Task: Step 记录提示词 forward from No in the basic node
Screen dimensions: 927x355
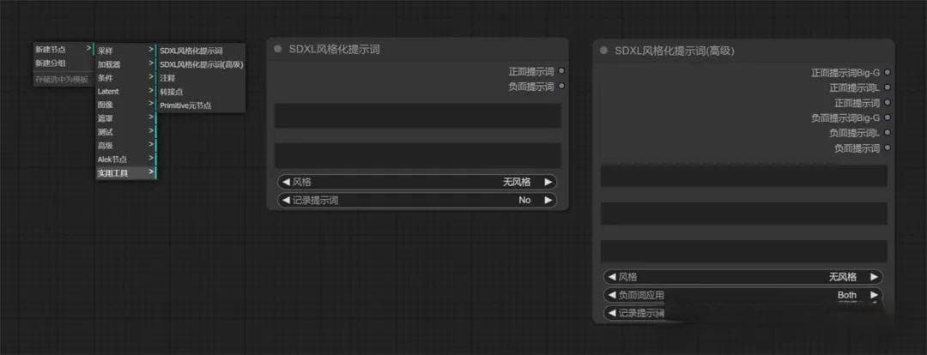Action: [548, 201]
